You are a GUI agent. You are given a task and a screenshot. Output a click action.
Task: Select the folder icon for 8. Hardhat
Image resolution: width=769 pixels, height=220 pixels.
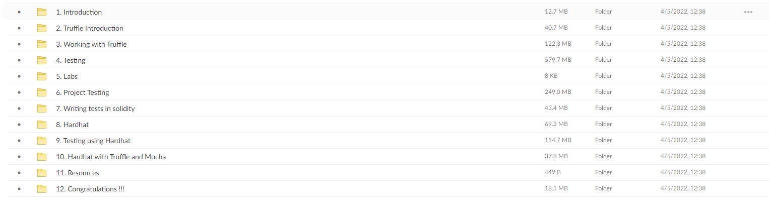pos(42,125)
